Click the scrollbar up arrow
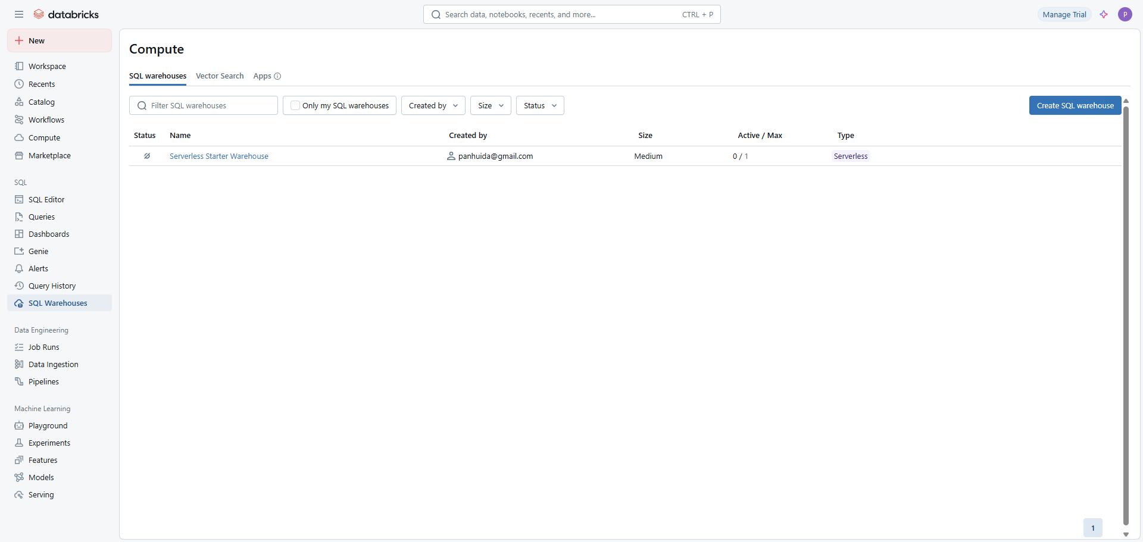 [x=1126, y=101]
